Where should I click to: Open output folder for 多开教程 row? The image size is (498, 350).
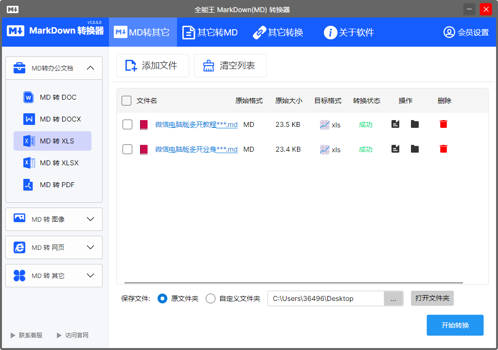coord(415,124)
